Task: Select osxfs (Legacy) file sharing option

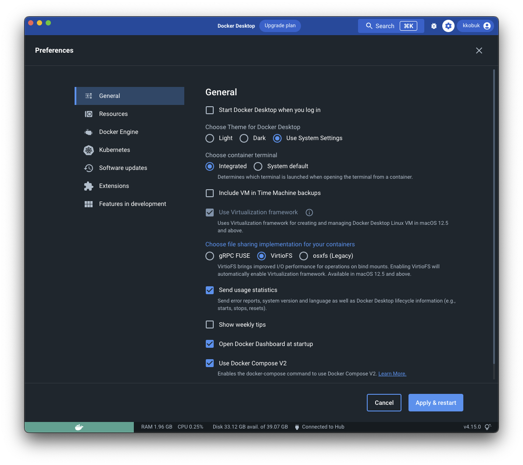Action: 304,256
